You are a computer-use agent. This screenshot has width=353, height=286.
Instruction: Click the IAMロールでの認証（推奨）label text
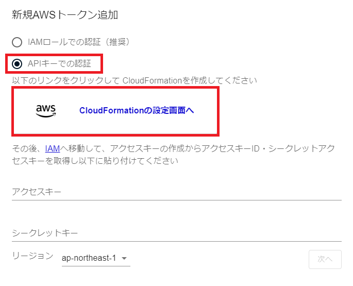78,42
